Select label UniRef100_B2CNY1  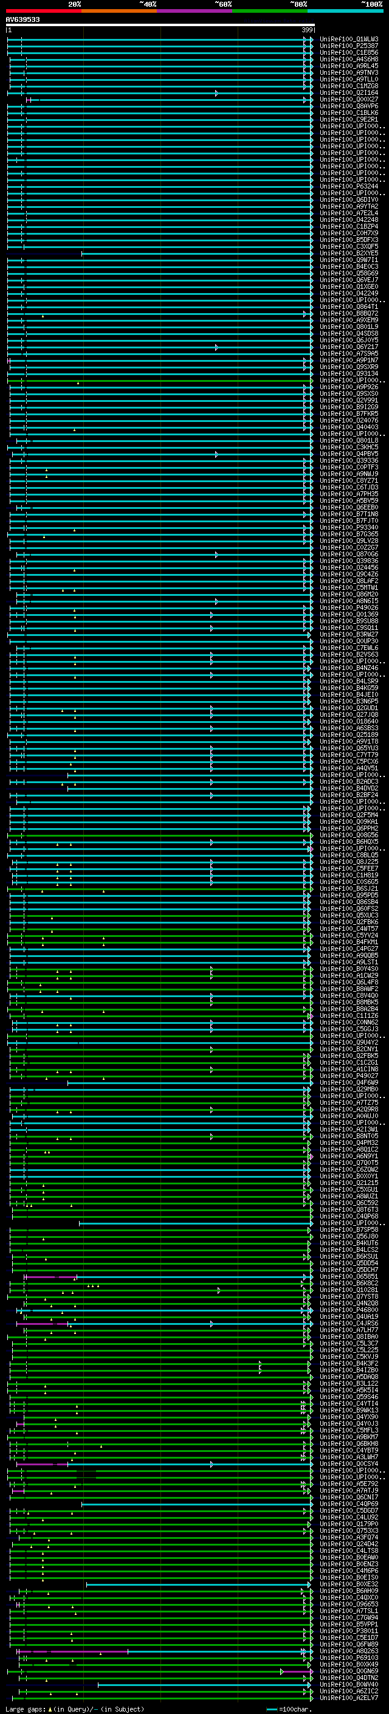[x=349, y=1049]
